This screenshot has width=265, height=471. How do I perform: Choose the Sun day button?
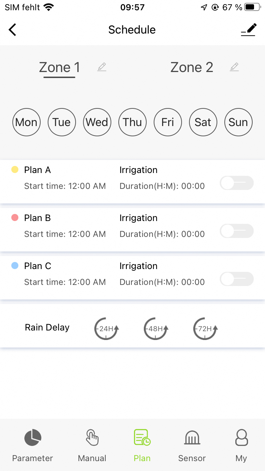point(238,122)
